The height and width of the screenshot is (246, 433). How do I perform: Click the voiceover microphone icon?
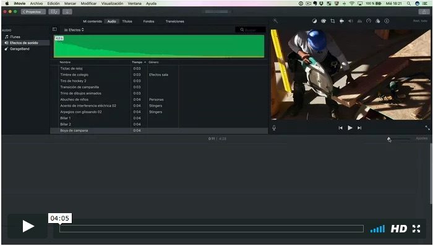(x=274, y=128)
